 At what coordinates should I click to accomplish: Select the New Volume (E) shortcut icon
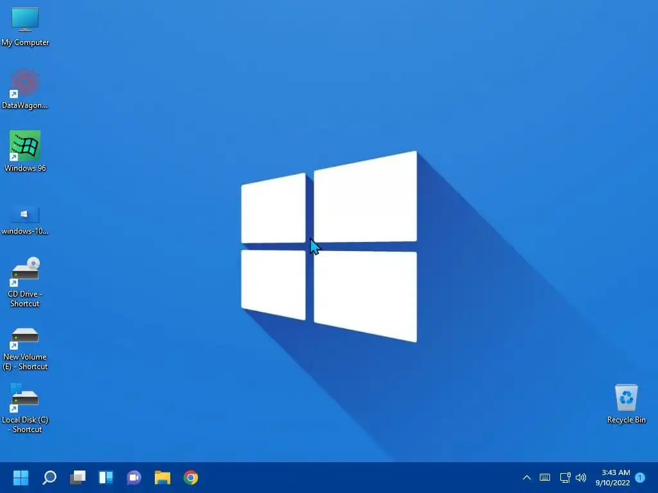(25, 338)
